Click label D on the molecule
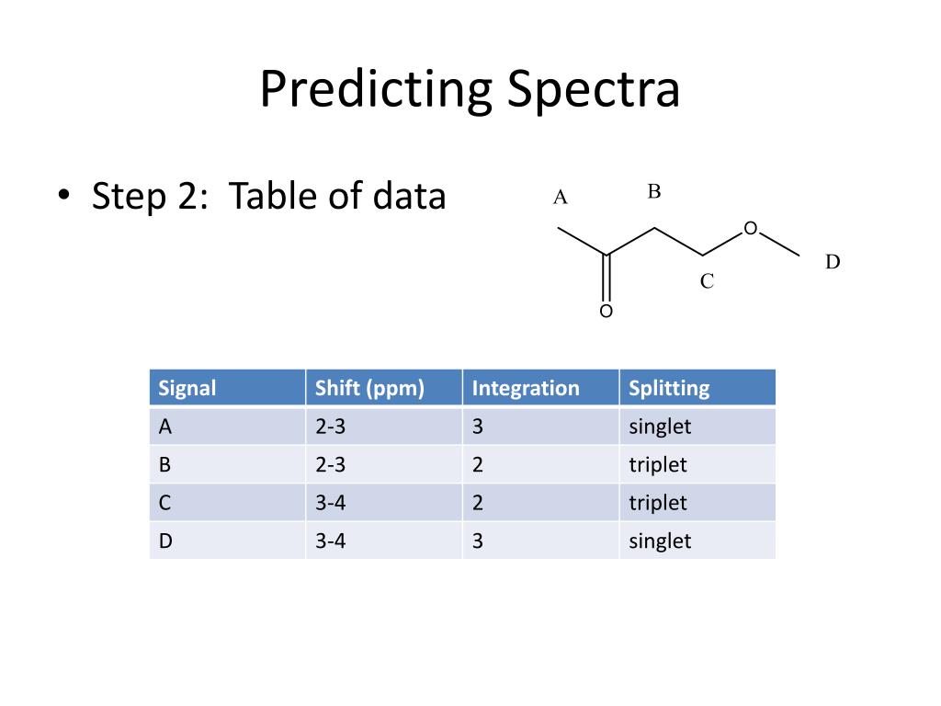Viewport: 941px width, 706px height. 833,262
